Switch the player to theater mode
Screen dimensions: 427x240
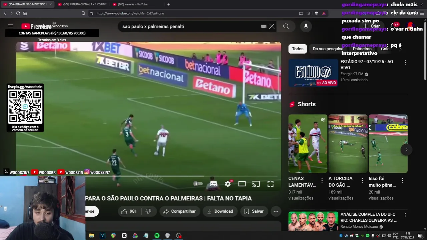point(242,184)
